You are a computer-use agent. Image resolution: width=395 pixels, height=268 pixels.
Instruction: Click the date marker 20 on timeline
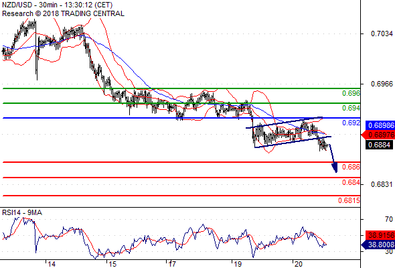tap(299, 264)
